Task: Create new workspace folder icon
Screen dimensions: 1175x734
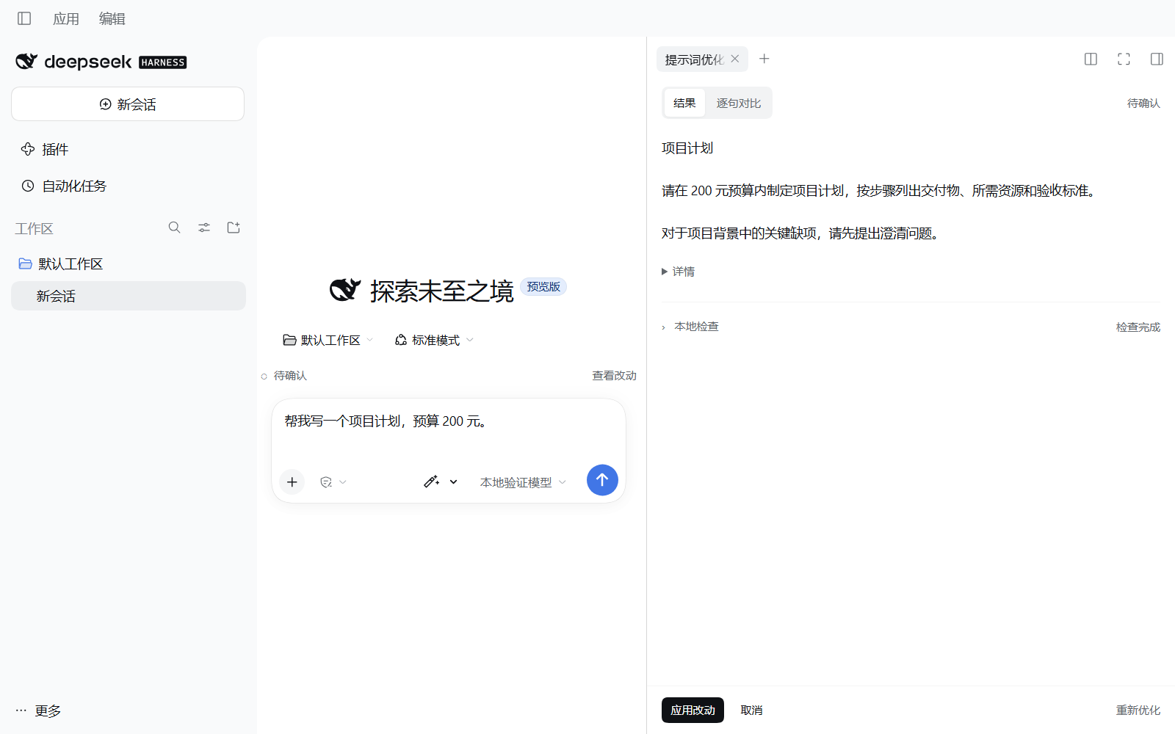Action: [x=234, y=228]
